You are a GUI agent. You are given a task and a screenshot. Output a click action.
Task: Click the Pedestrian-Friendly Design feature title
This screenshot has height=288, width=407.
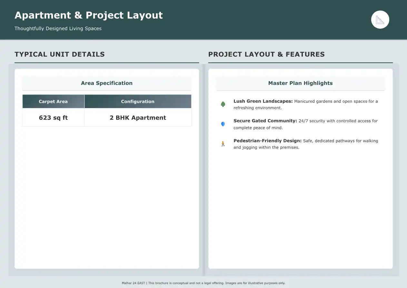(x=267, y=141)
